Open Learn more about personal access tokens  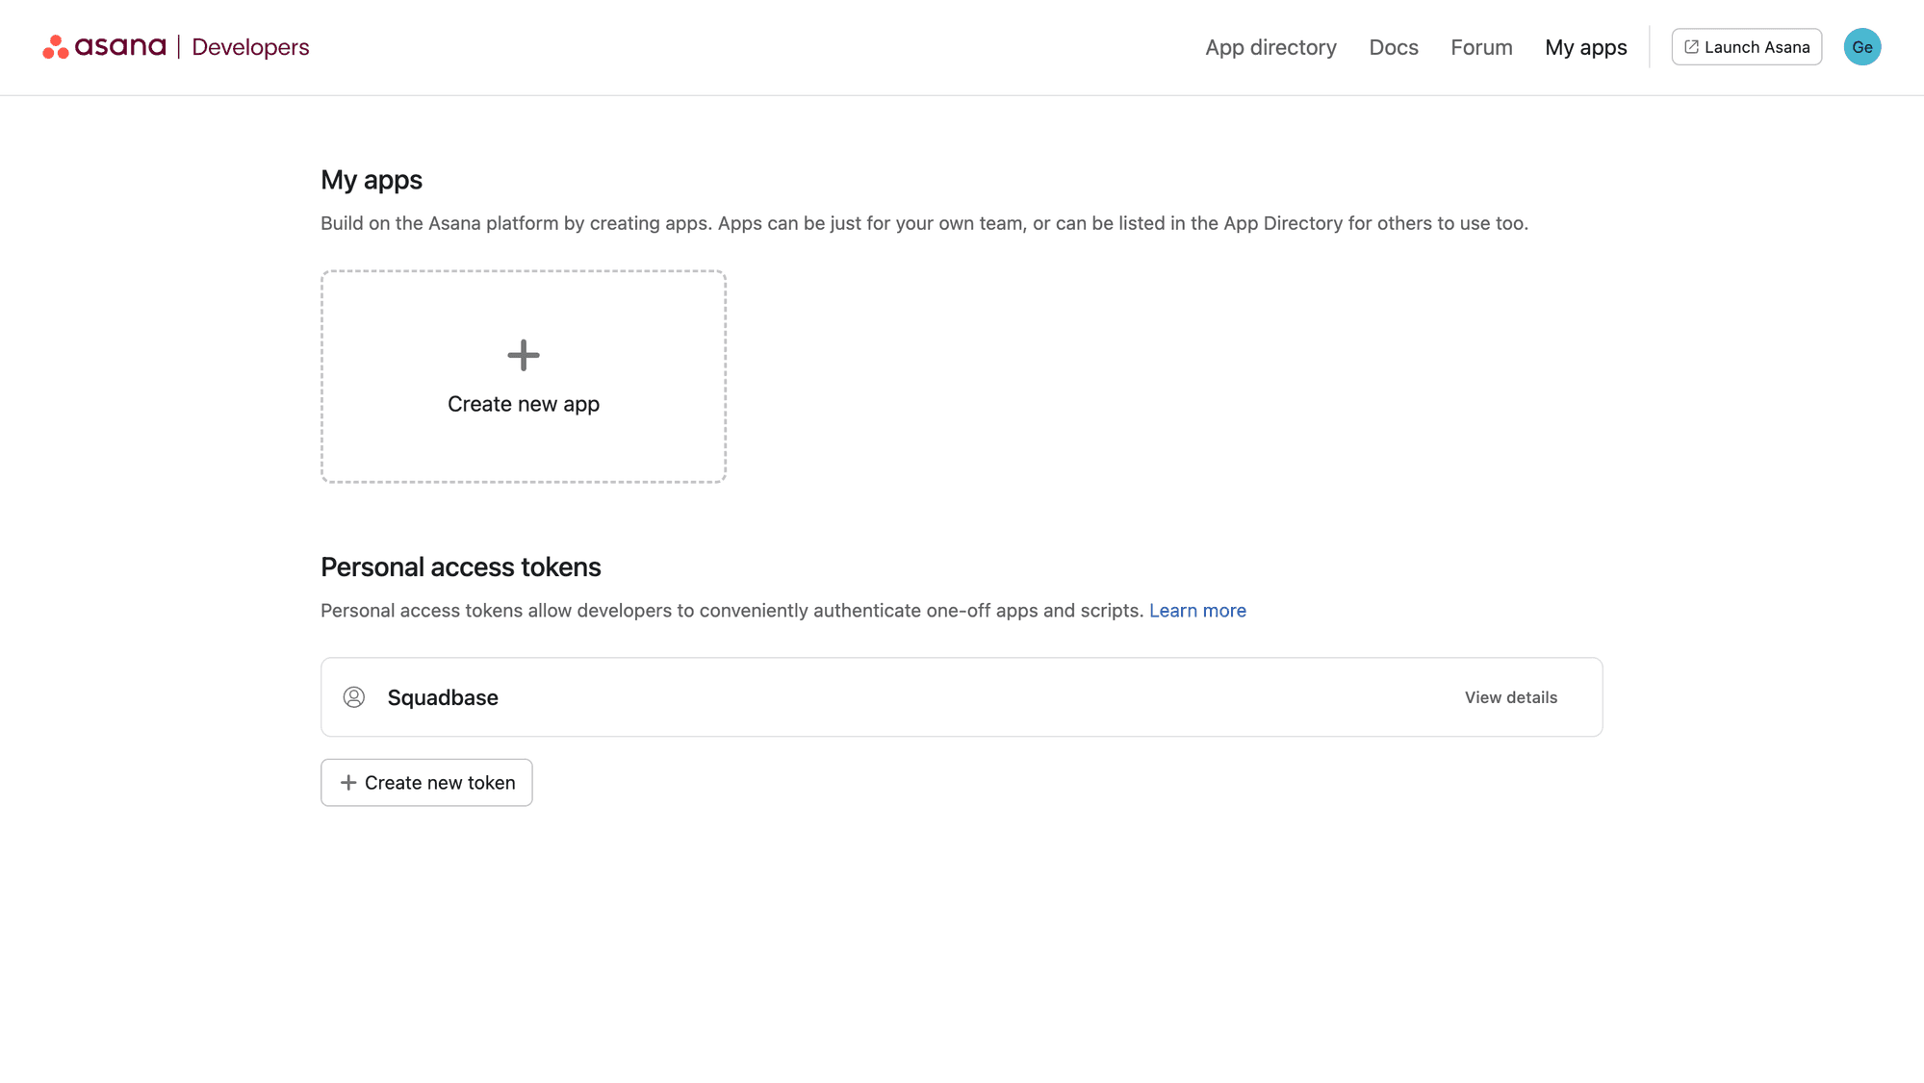1196,610
